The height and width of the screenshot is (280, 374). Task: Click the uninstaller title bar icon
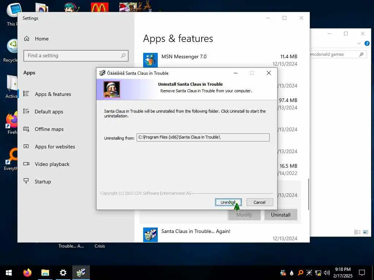click(x=102, y=73)
